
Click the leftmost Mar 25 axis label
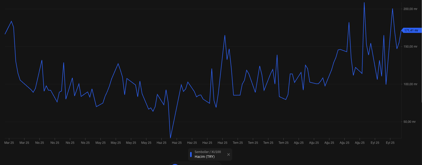[9, 143]
